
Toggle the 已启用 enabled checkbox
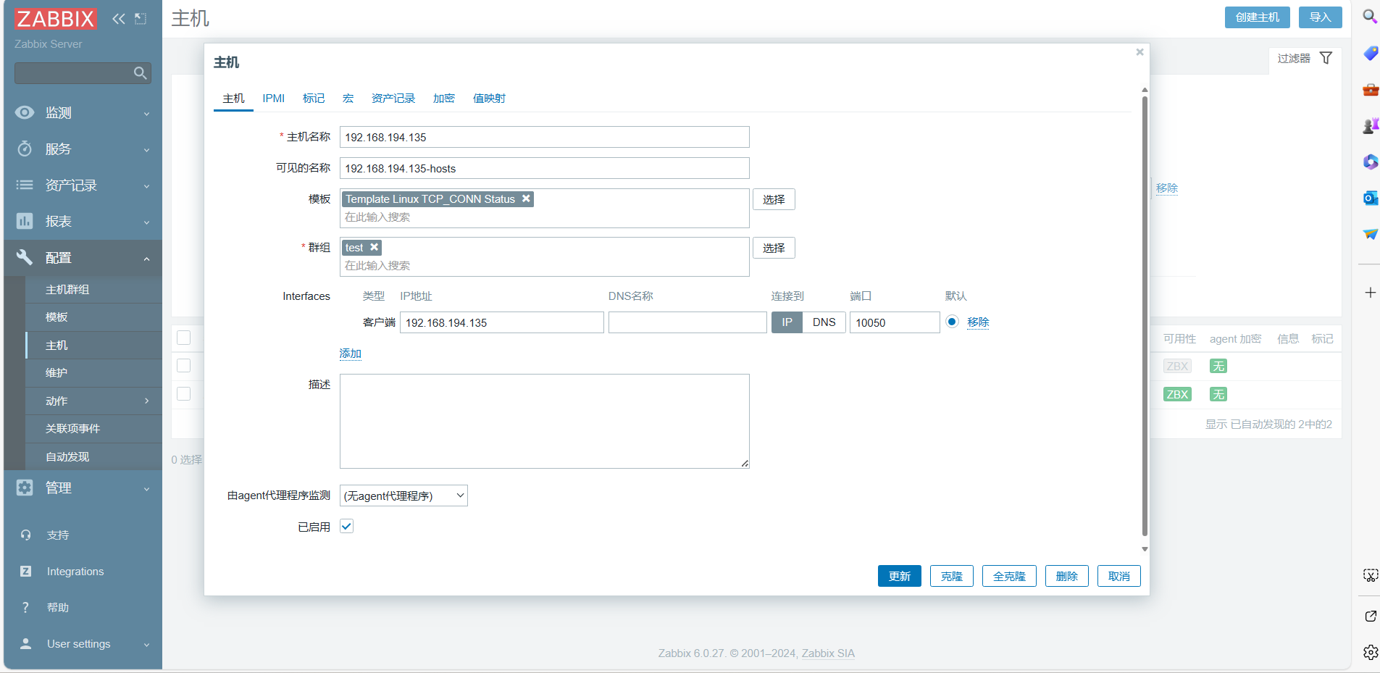pos(346,527)
